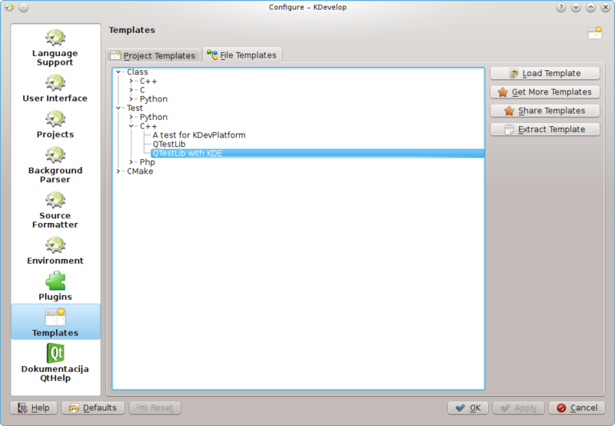This screenshot has height=426, width=615.
Task: Click the round pin button in the title bar
Action: click(x=24, y=8)
